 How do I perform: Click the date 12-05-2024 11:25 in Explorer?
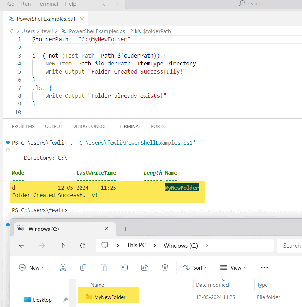tap(215, 297)
